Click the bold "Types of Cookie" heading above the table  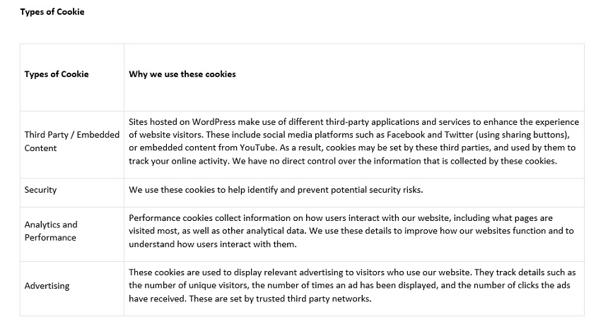coord(52,12)
